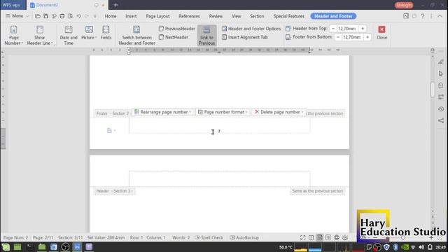This screenshot has width=448, height=252.
Task: Collapse the ribbon with chevron icon
Action: click(440, 16)
